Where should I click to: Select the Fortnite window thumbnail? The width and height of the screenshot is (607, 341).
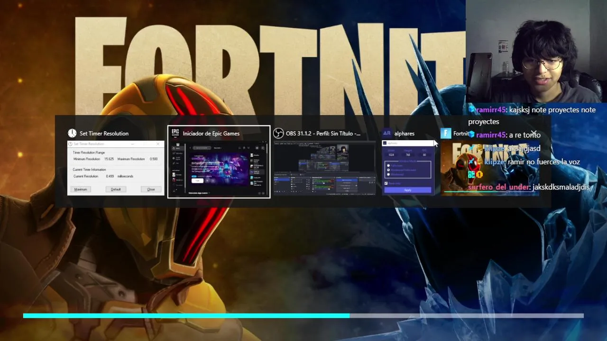coord(489,168)
